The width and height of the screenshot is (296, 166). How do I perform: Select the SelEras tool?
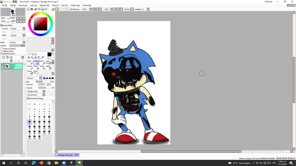click(49, 67)
